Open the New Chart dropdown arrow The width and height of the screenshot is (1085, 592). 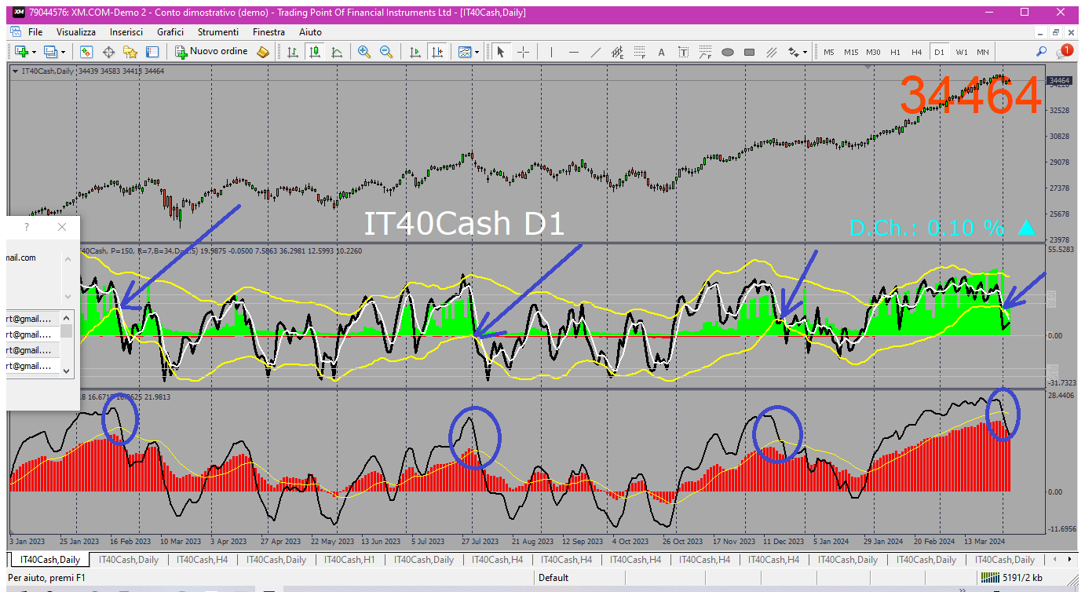tap(34, 52)
